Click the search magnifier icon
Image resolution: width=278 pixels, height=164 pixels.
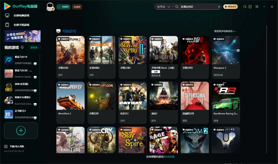point(177,7)
